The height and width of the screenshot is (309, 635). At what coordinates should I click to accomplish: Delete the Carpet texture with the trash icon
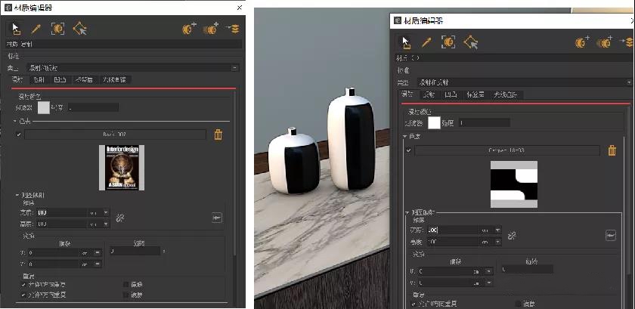click(x=612, y=150)
